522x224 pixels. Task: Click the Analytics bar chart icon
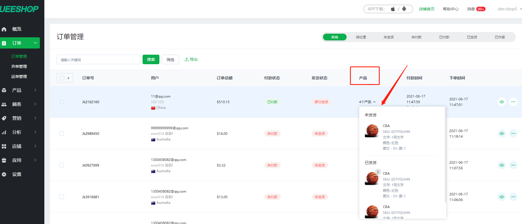[x=4, y=132]
